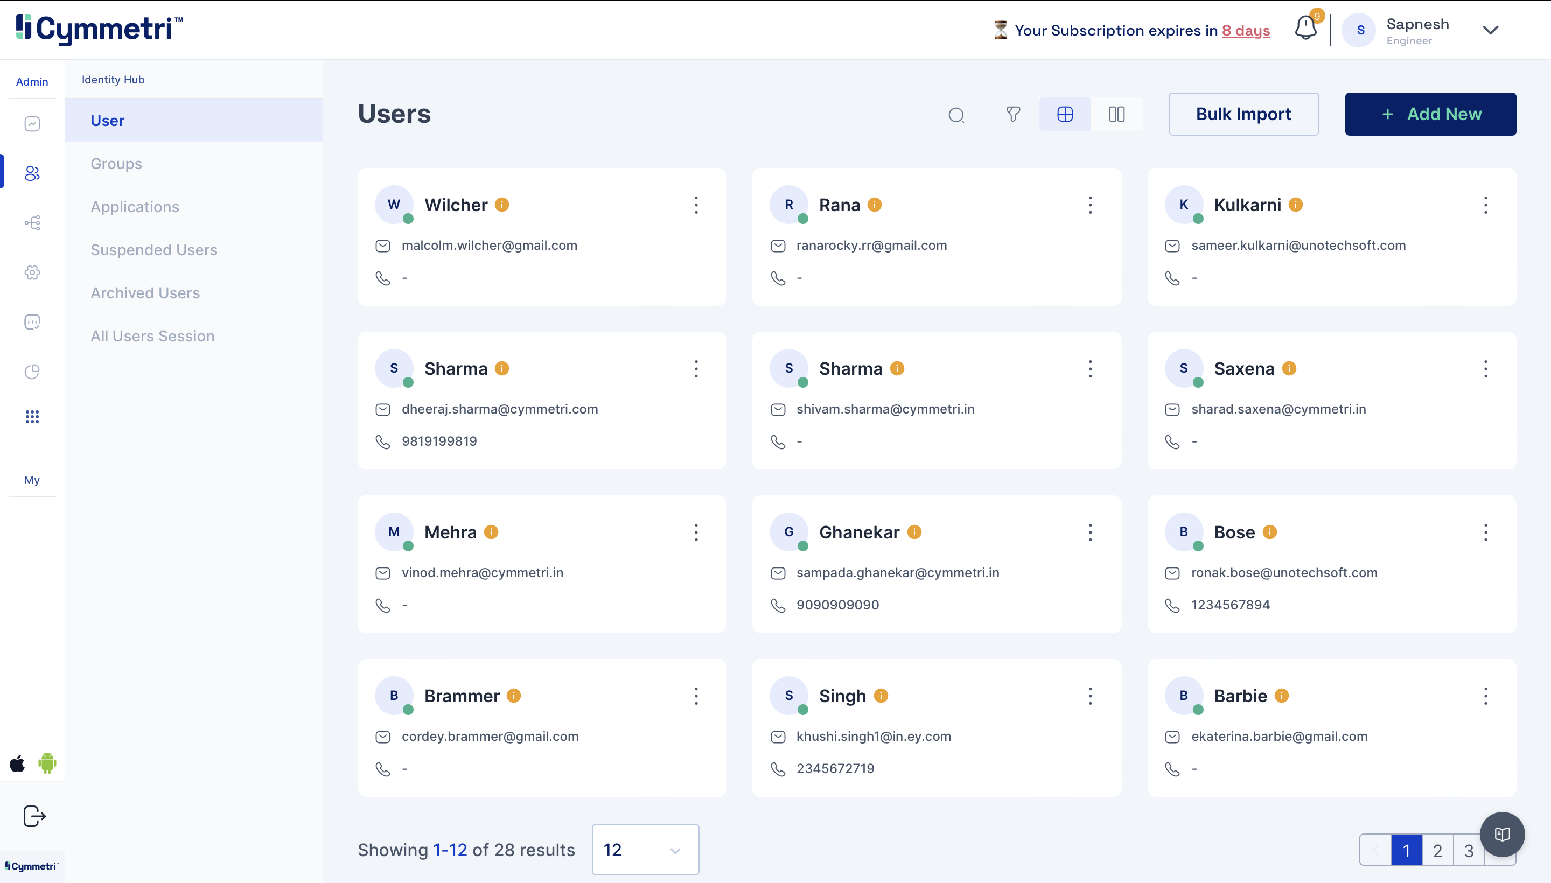
Task: Select Groups in Identity Hub menu
Action: [116, 164]
